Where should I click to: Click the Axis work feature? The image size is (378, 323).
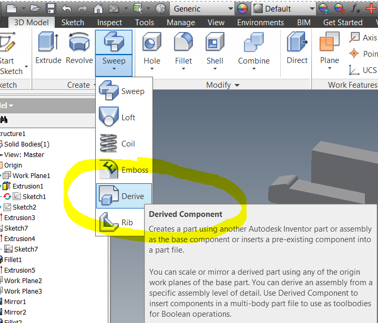[363, 38]
